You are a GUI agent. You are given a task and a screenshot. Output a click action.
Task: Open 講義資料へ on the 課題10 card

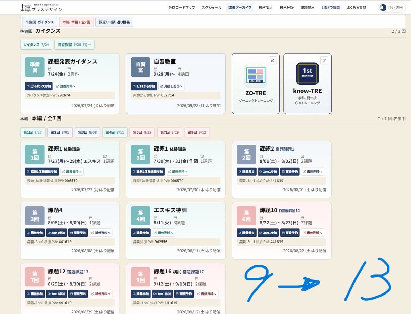click(312, 233)
